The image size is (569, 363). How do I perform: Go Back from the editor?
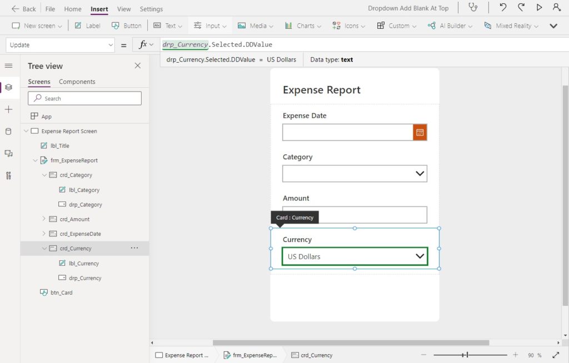[23, 9]
